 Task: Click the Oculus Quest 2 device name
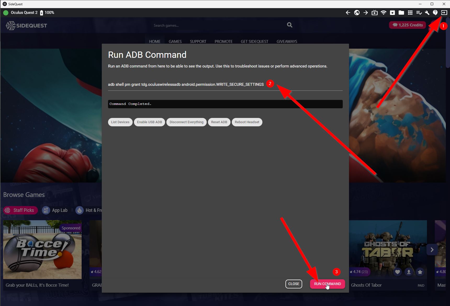click(24, 13)
